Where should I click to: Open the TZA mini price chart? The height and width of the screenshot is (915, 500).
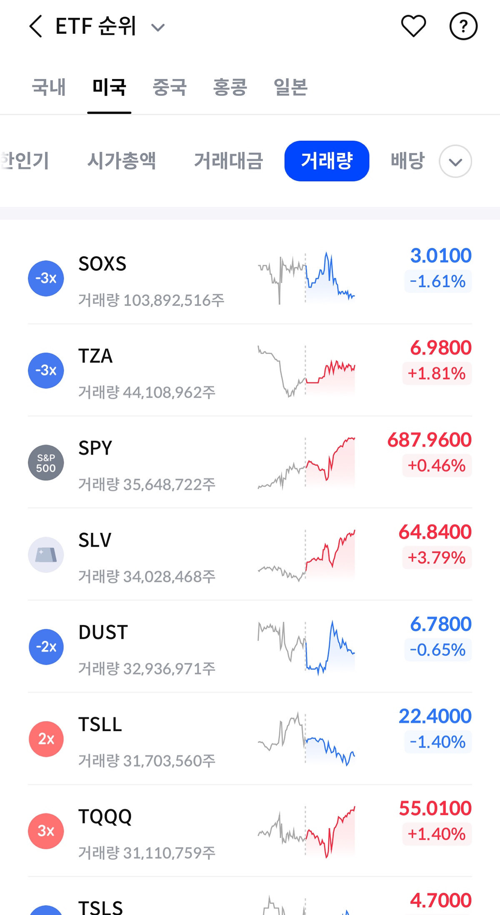(x=306, y=371)
